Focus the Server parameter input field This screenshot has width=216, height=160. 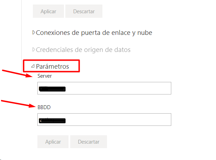(104, 88)
